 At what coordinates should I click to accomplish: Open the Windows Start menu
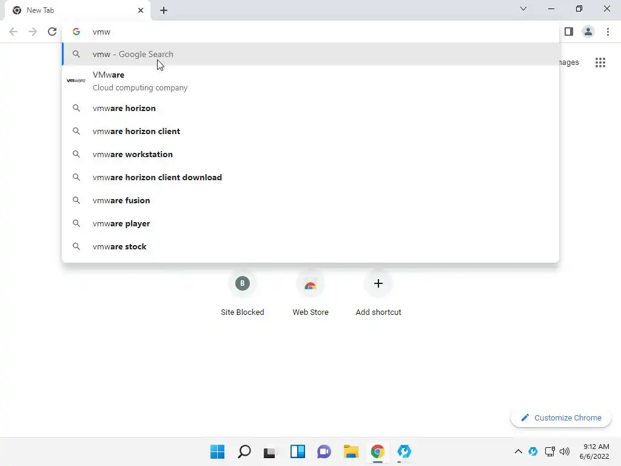pyautogui.click(x=218, y=451)
